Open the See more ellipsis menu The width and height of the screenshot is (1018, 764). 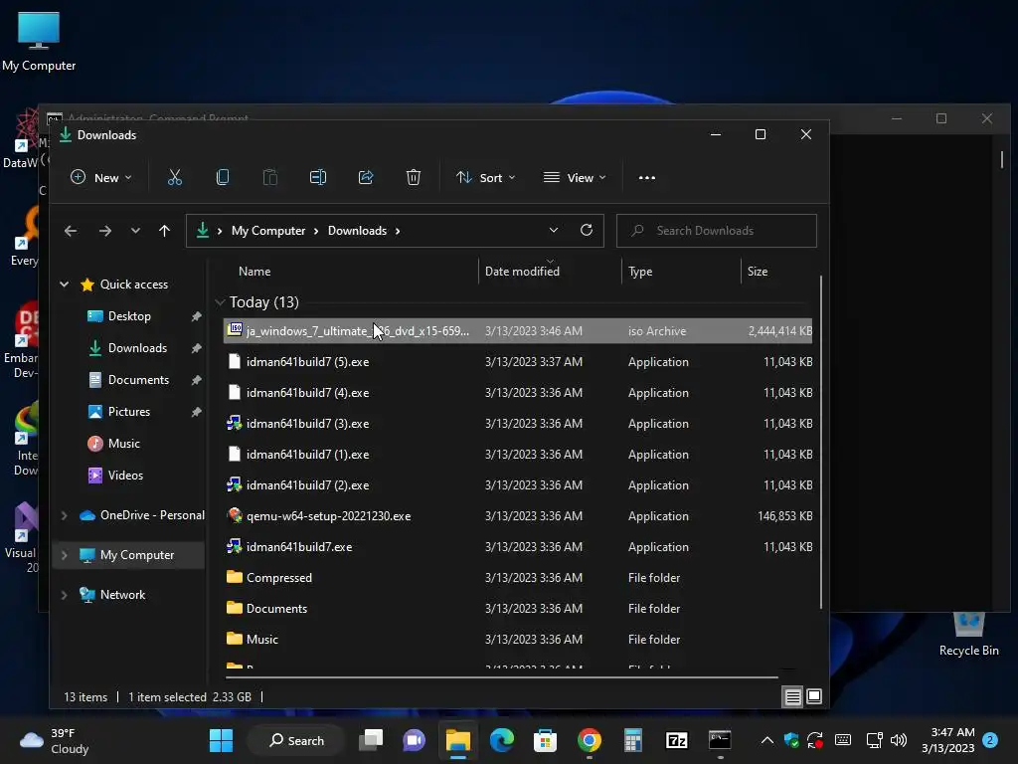[x=646, y=177]
